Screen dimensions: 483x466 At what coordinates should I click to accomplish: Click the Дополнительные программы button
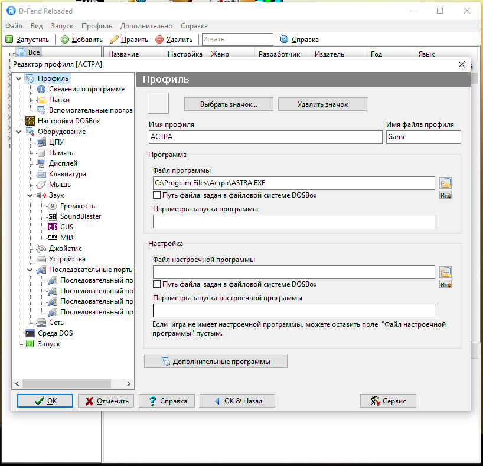point(216,362)
